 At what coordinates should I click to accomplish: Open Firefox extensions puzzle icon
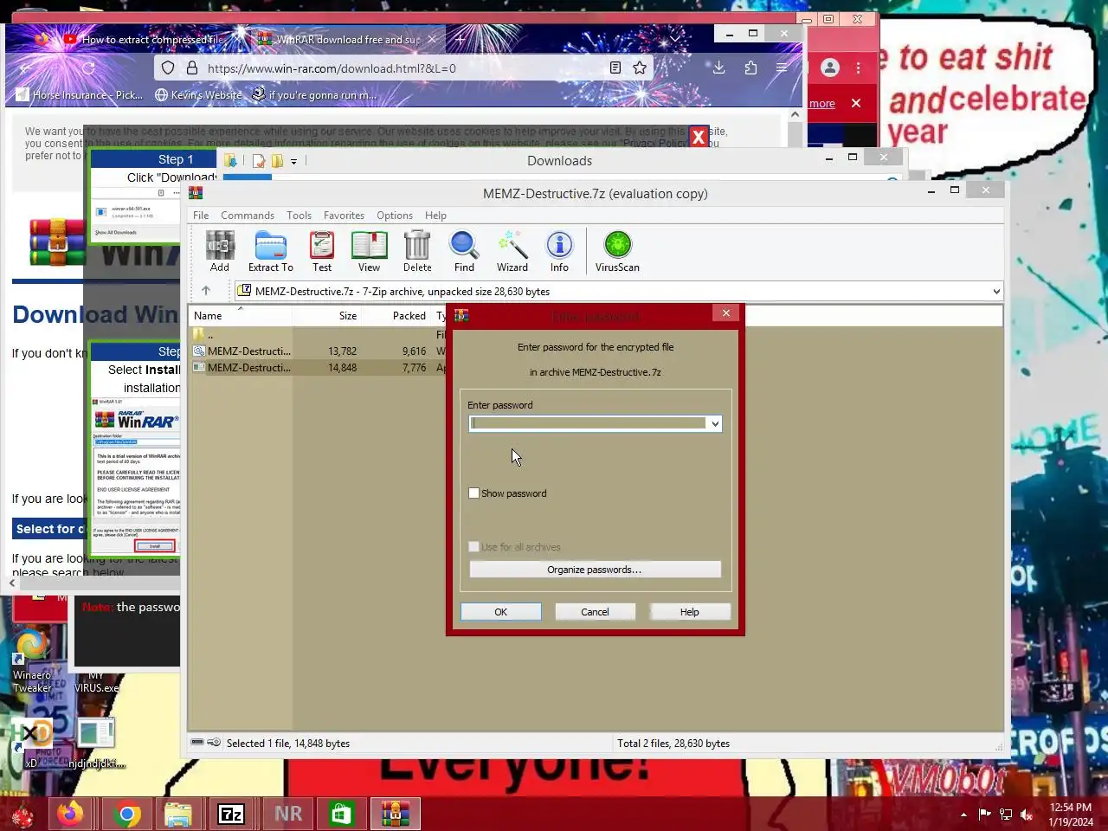coord(750,68)
